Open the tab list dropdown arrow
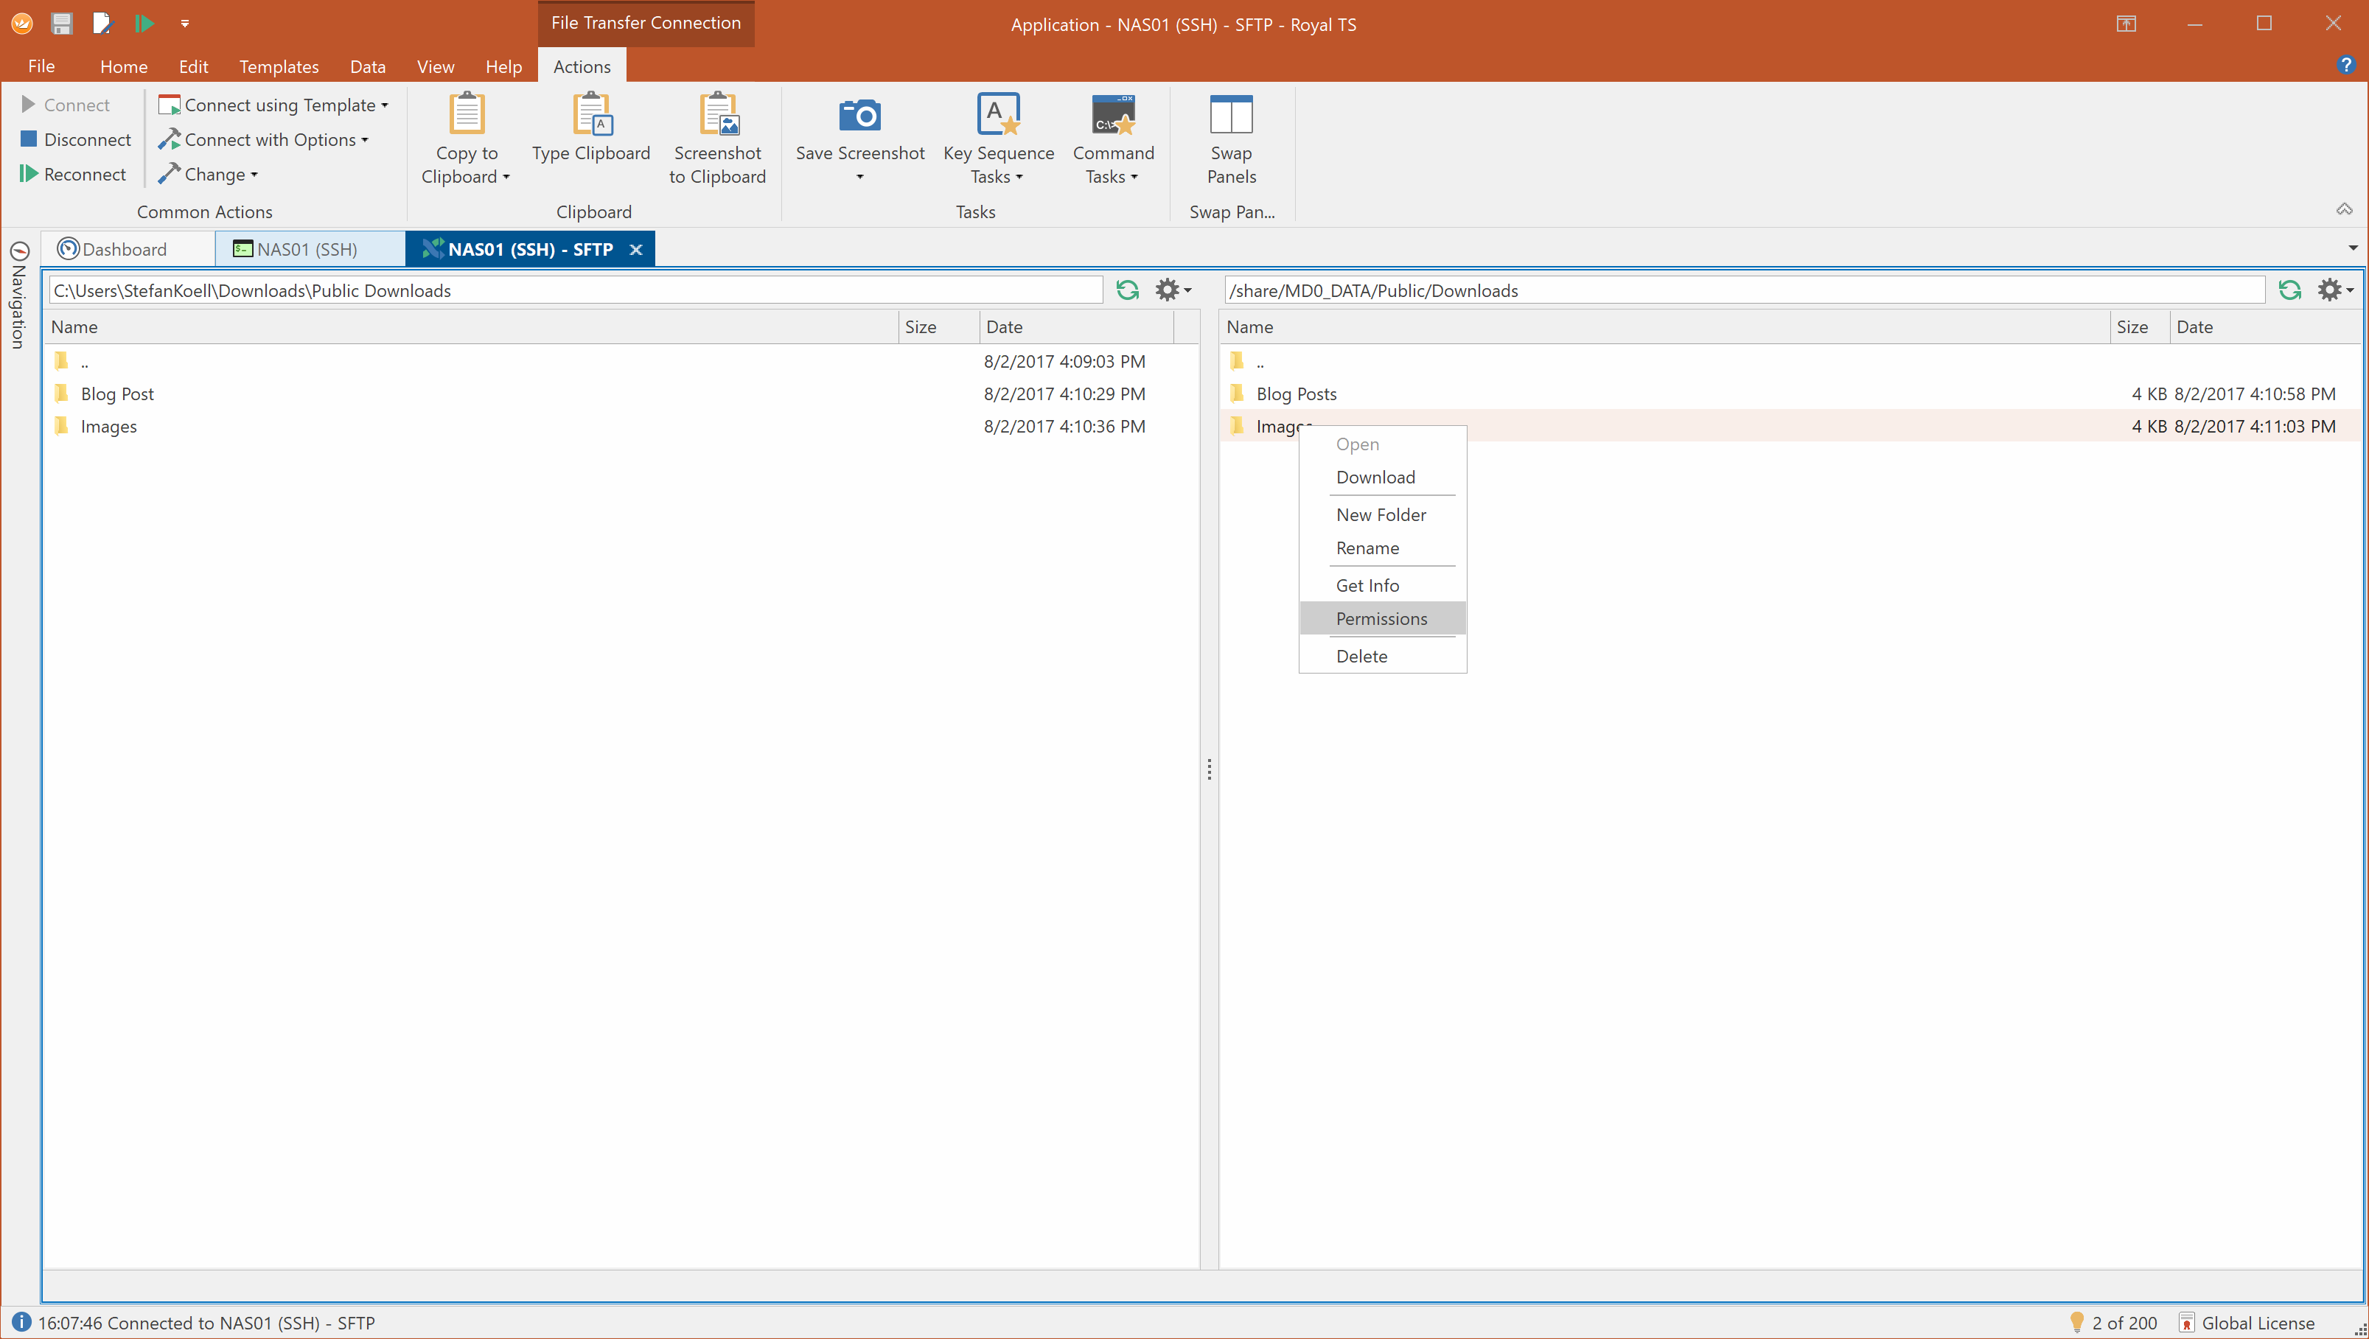This screenshot has width=2369, height=1339. [x=2353, y=248]
